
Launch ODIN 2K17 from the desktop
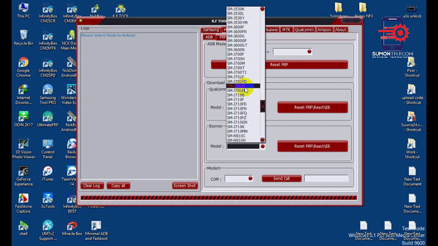[x=24, y=119]
